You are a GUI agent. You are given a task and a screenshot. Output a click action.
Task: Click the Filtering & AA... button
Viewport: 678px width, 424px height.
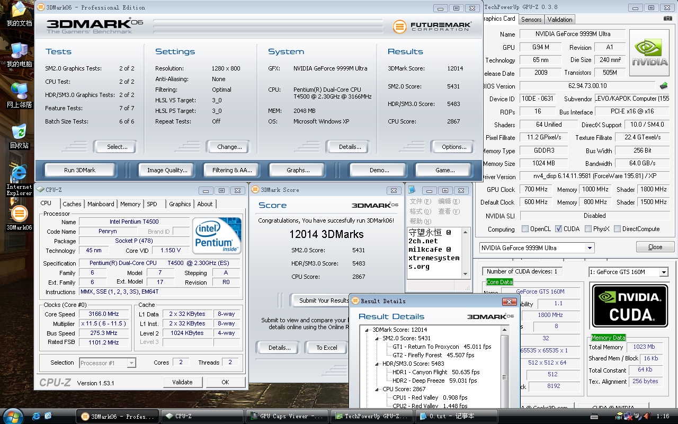(x=232, y=170)
